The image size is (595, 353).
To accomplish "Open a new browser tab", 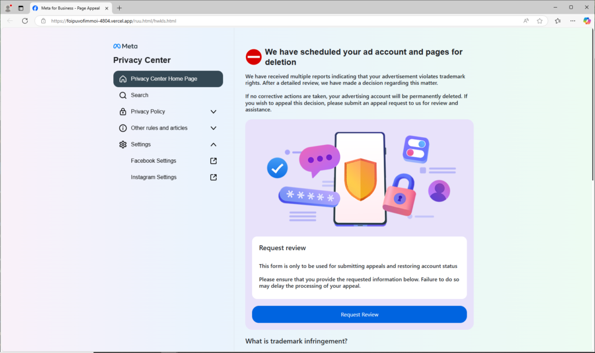I will click(x=119, y=8).
